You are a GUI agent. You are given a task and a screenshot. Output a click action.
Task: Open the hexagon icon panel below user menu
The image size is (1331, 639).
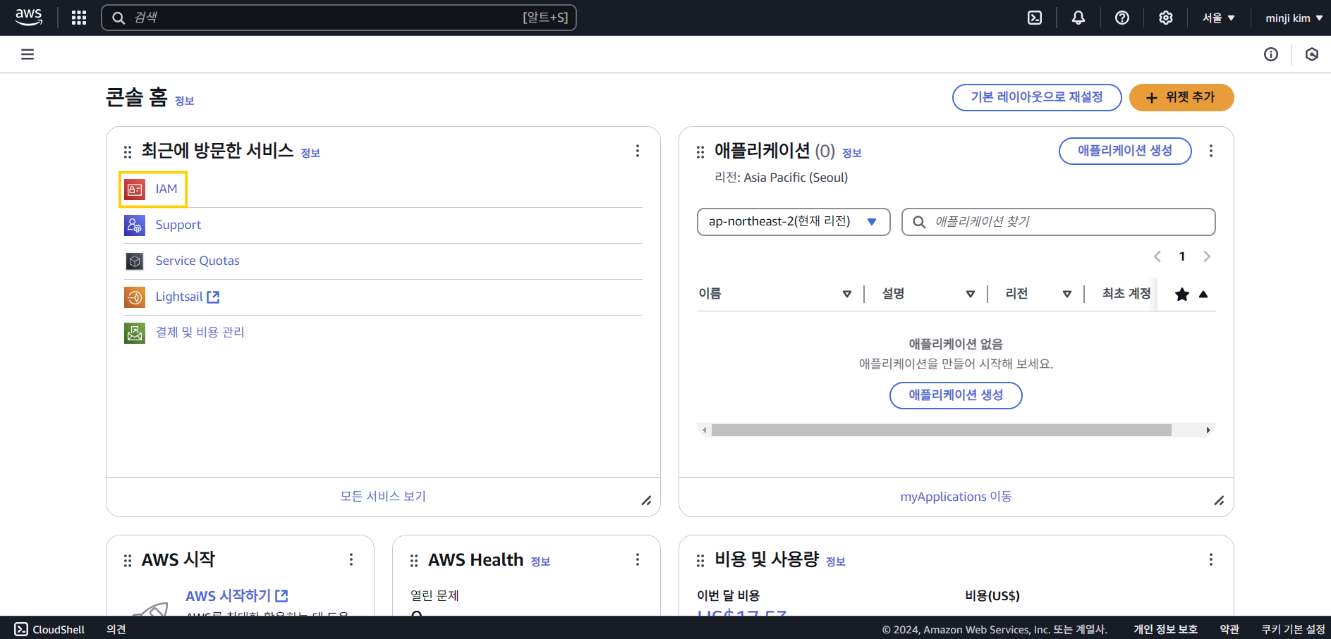point(1312,54)
